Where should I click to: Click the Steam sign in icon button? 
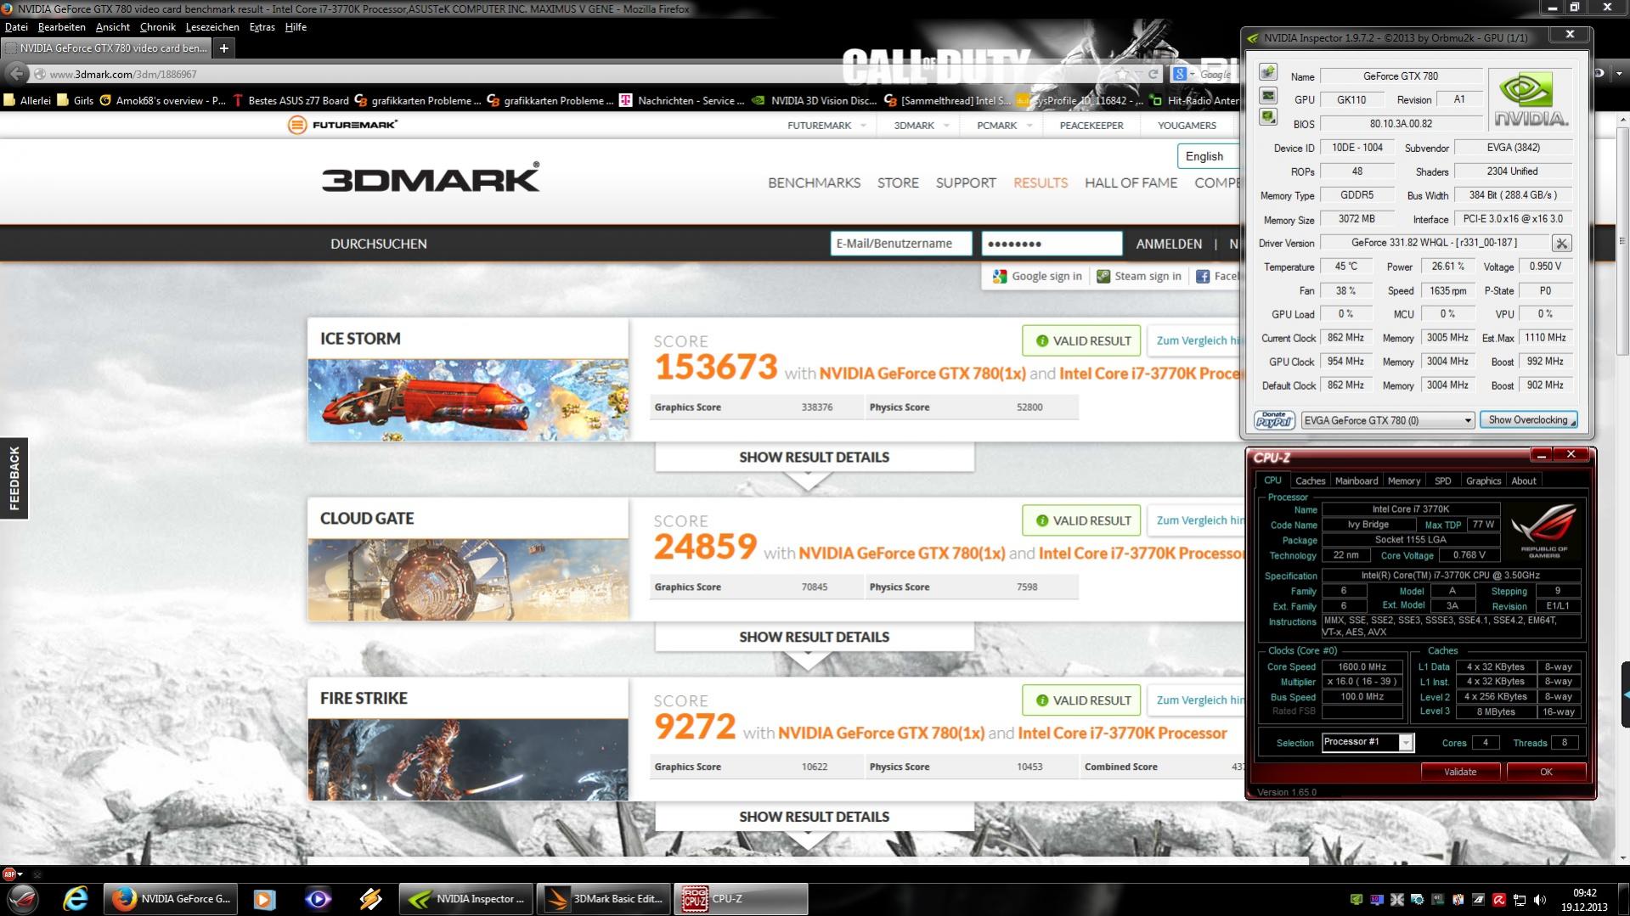1139,276
